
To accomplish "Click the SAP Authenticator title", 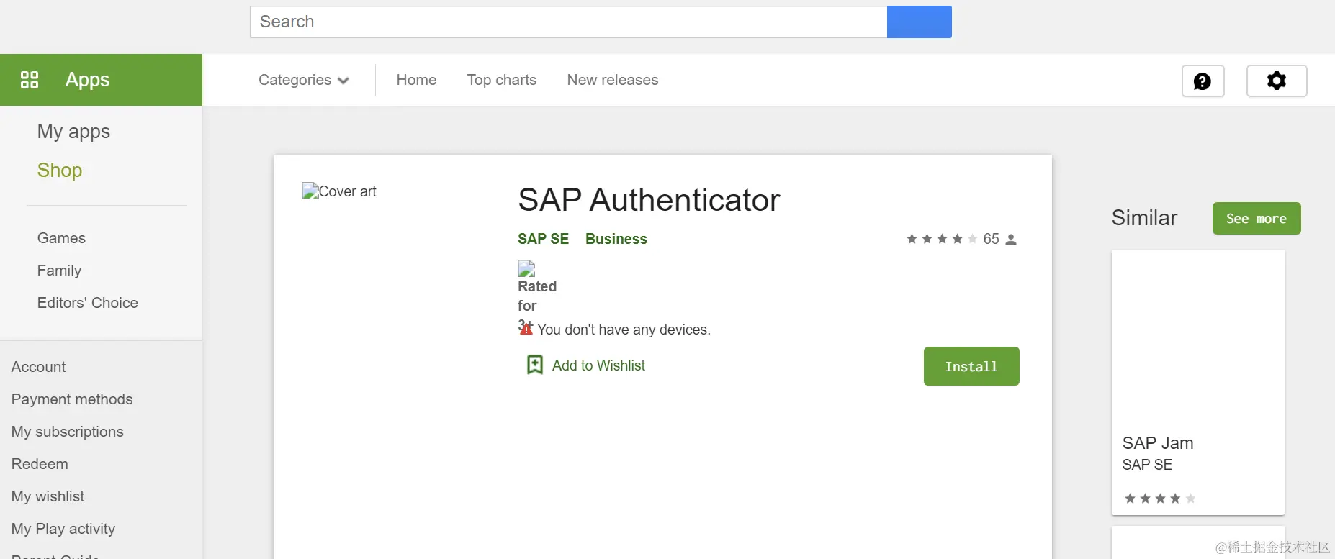I will 649,200.
